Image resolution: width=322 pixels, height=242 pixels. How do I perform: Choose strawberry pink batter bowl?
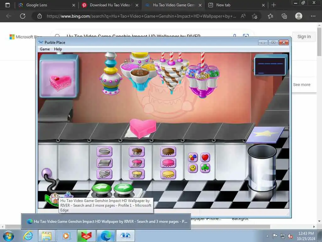[x=137, y=163]
